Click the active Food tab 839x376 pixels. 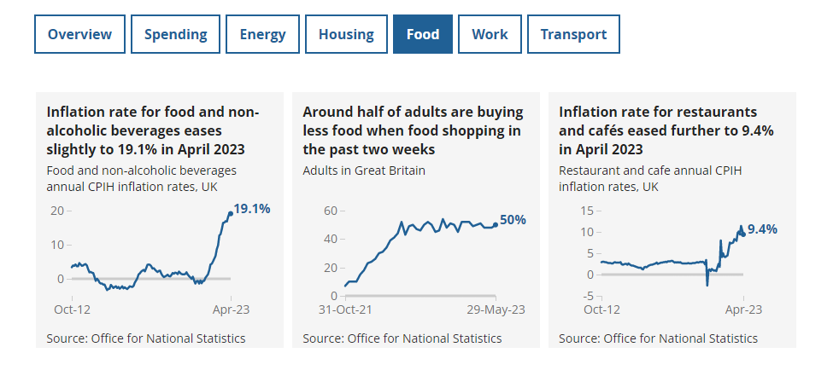pyautogui.click(x=423, y=34)
